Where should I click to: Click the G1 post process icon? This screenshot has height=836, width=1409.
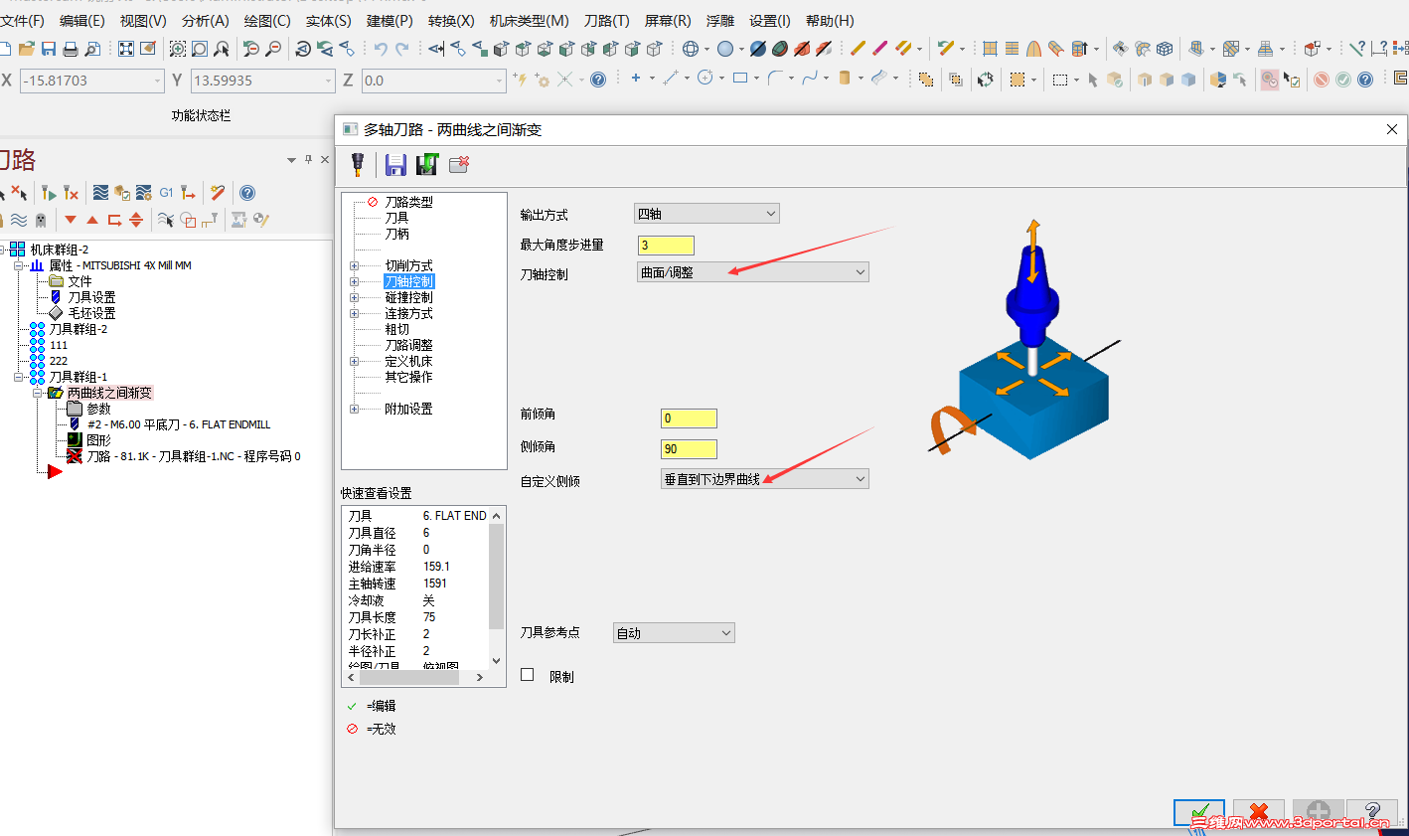[166, 193]
